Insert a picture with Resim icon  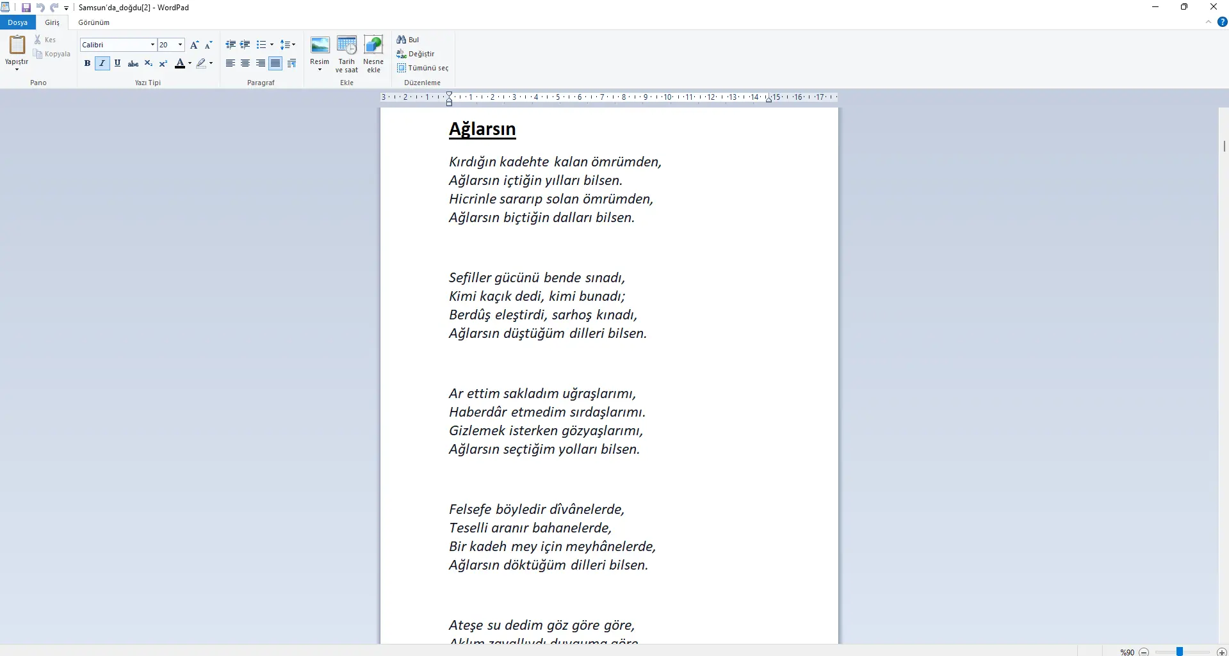pyautogui.click(x=320, y=45)
